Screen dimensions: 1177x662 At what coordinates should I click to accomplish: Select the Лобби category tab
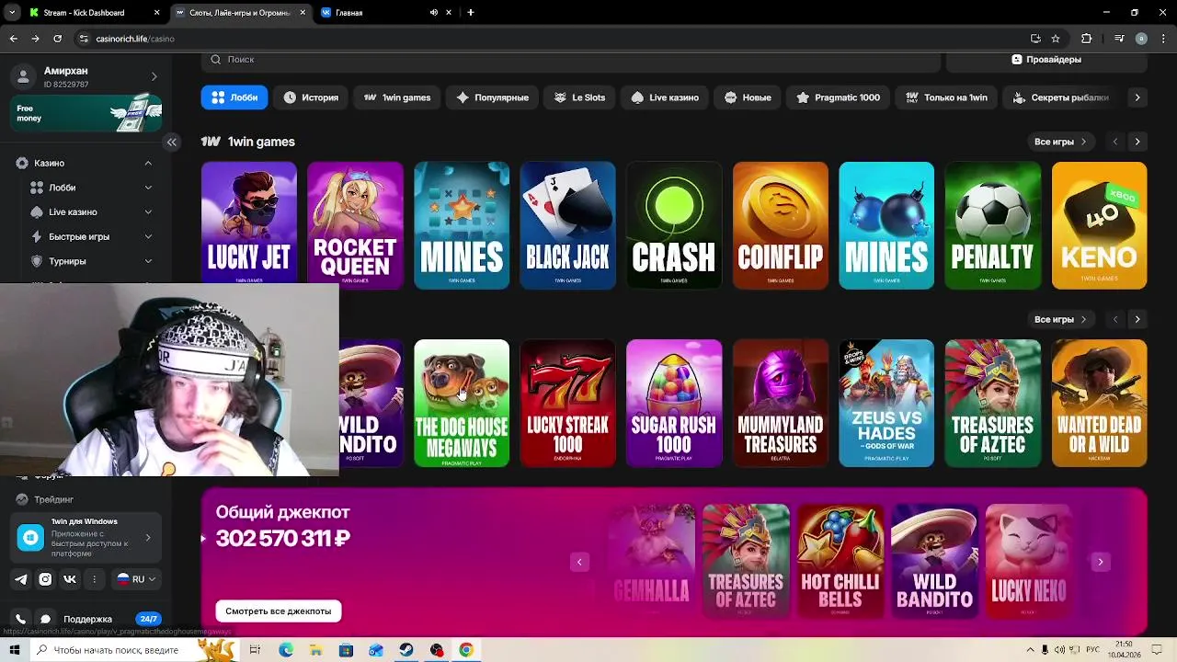click(x=234, y=97)
